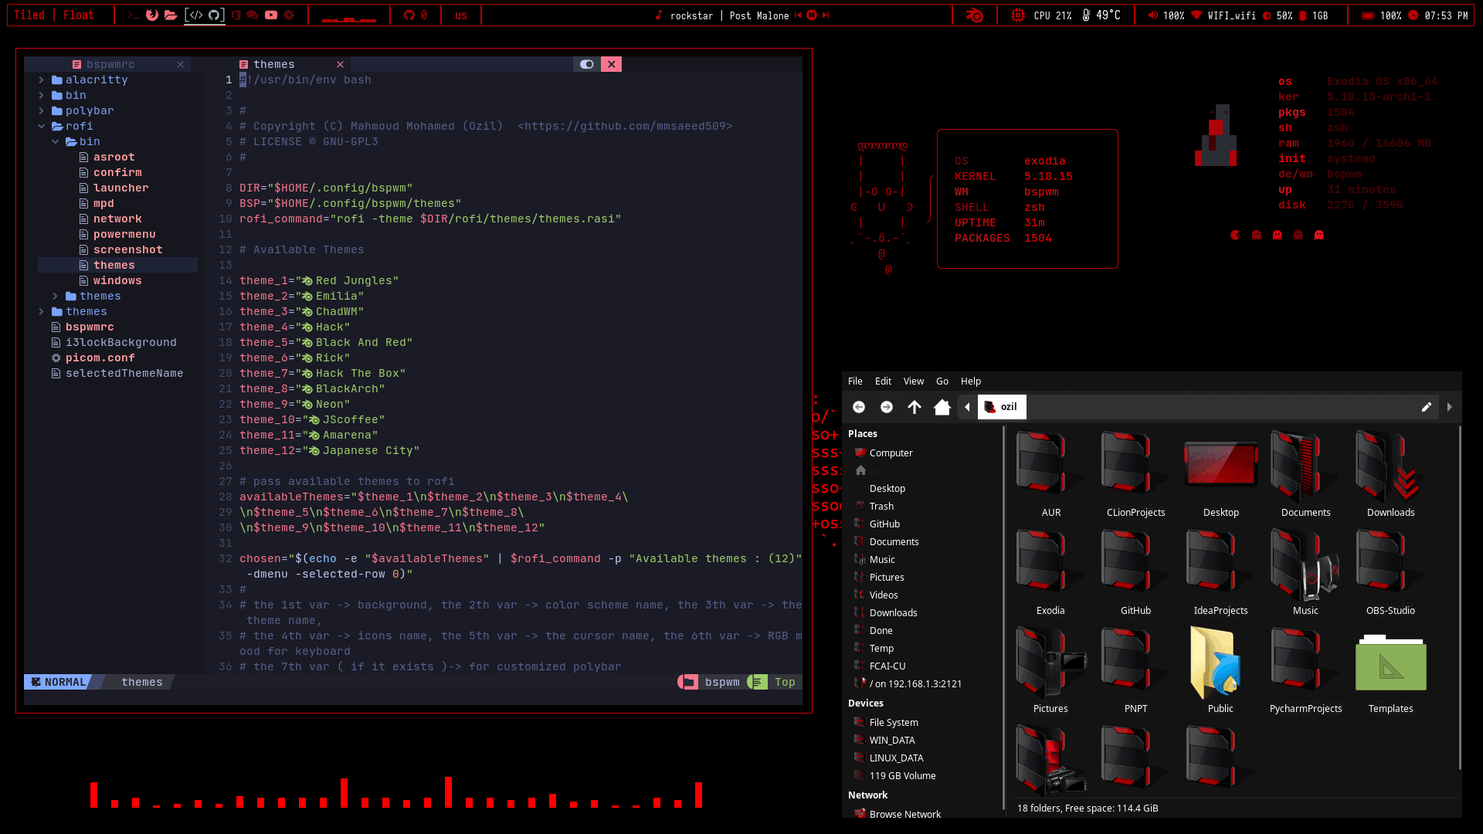Go to home folder in file manager
The height and width of the screenshot is (834, 1483).
tap(942, 407)
